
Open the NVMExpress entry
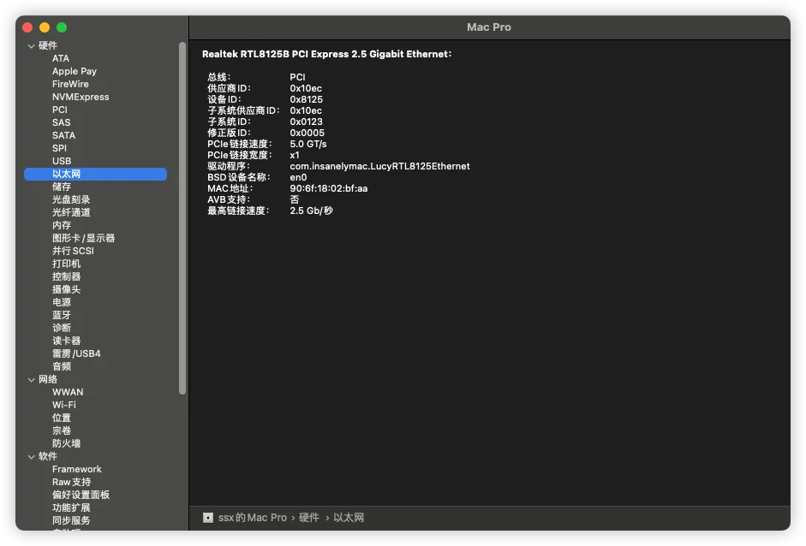pyautogui.click(x=81, y=97)
